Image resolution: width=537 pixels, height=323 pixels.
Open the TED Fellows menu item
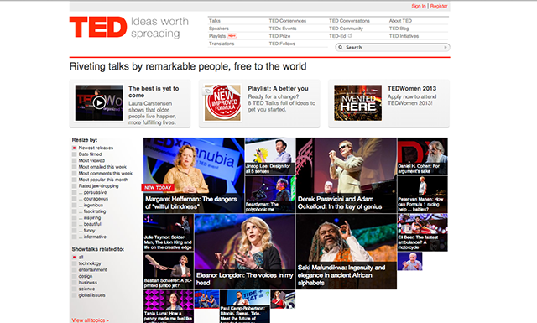point(282,44)
